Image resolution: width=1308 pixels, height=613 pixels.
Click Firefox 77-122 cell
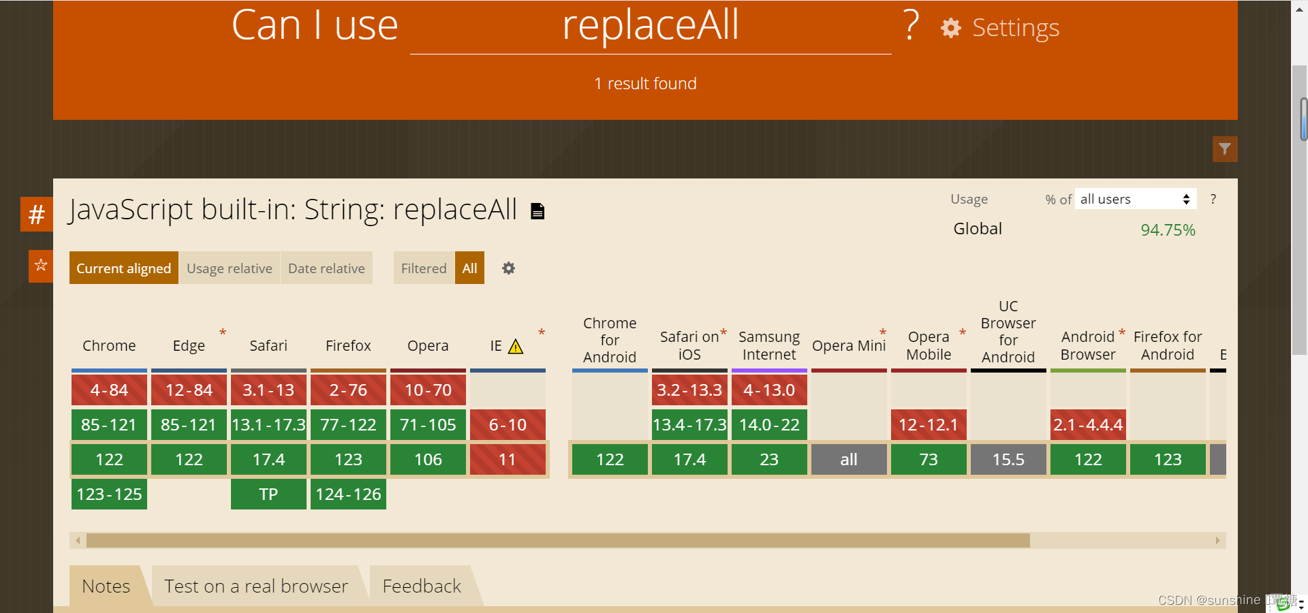(x=348, y=425)
